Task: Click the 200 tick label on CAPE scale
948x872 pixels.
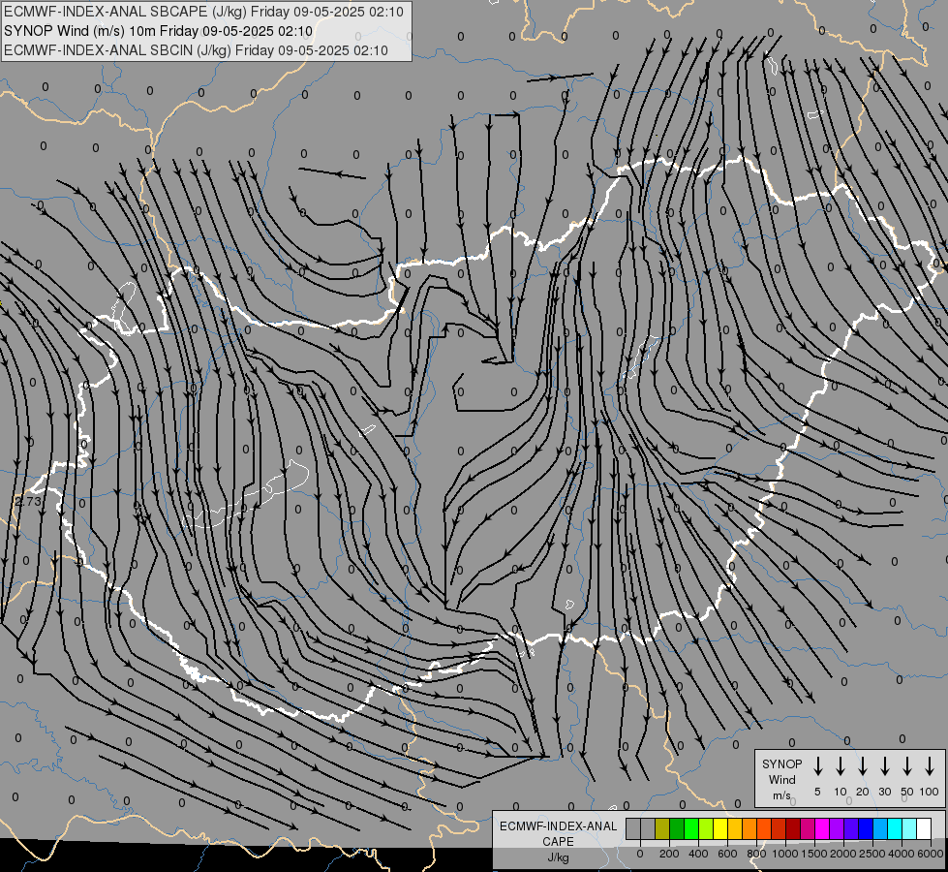Action: (669, 854)
